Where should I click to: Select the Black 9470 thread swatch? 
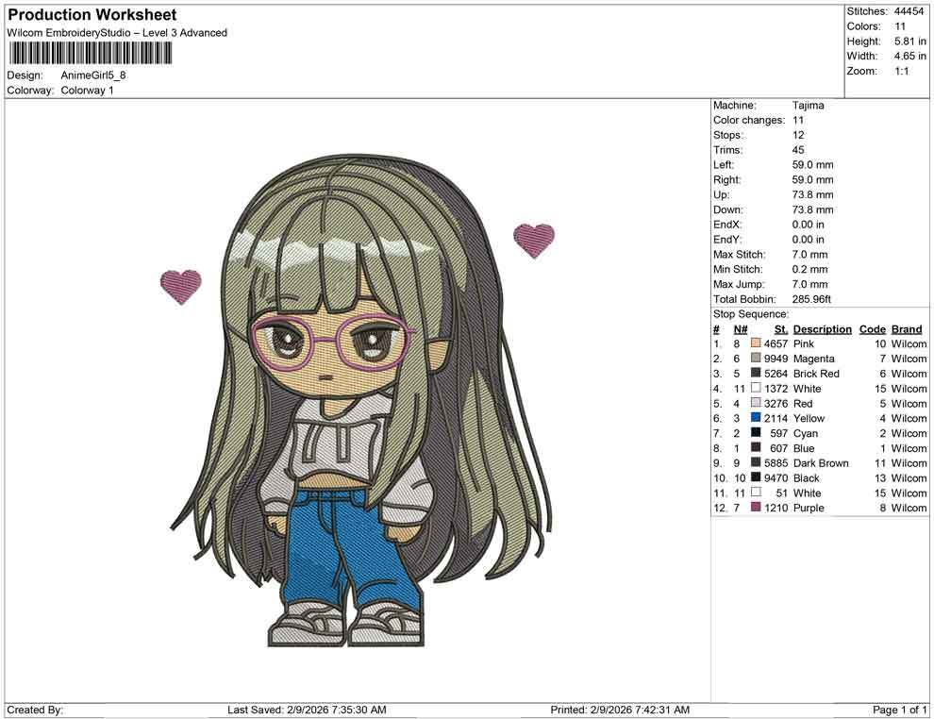click(755, 478)
